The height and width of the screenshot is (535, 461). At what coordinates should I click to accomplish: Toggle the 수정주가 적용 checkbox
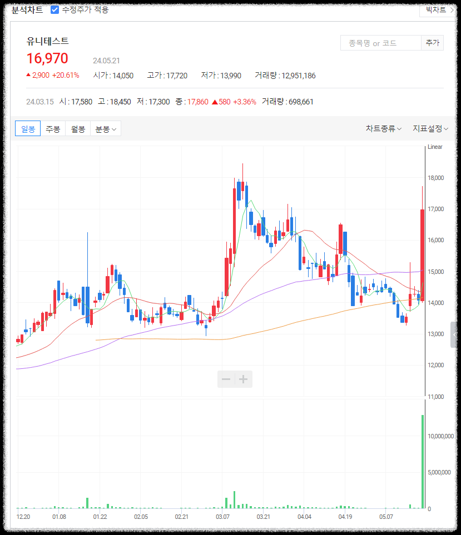click(54, 9)
